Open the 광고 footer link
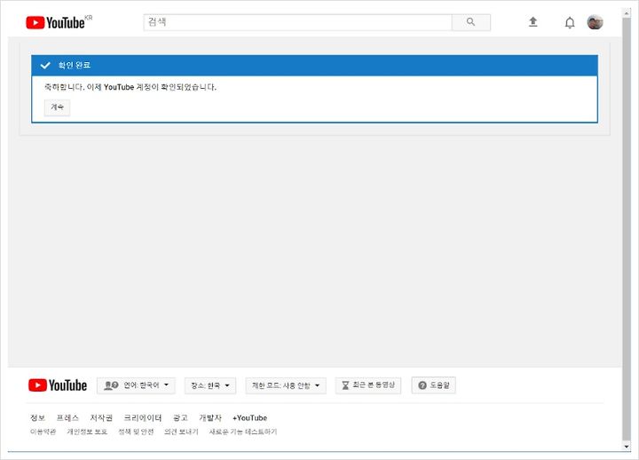This screenshot has width=639, height=460. pyautogui.click(x=180, y=417)
